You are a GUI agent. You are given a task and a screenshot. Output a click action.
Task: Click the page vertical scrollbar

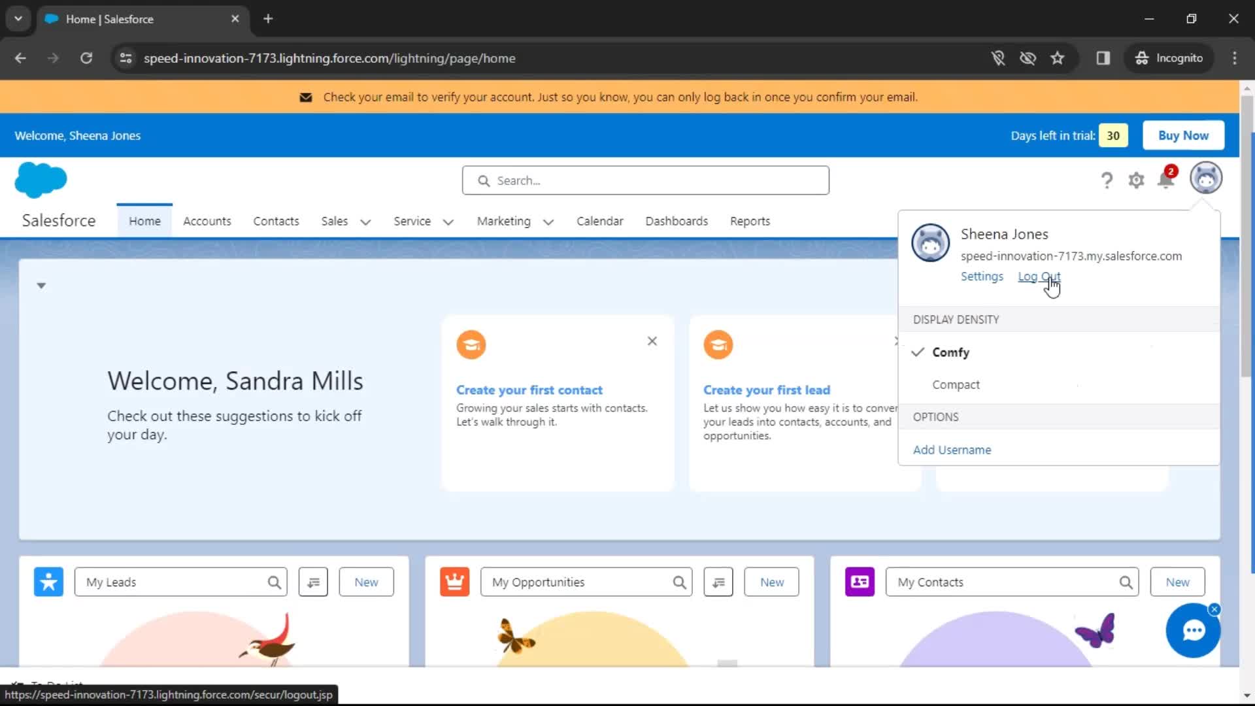coord(1247,235)
